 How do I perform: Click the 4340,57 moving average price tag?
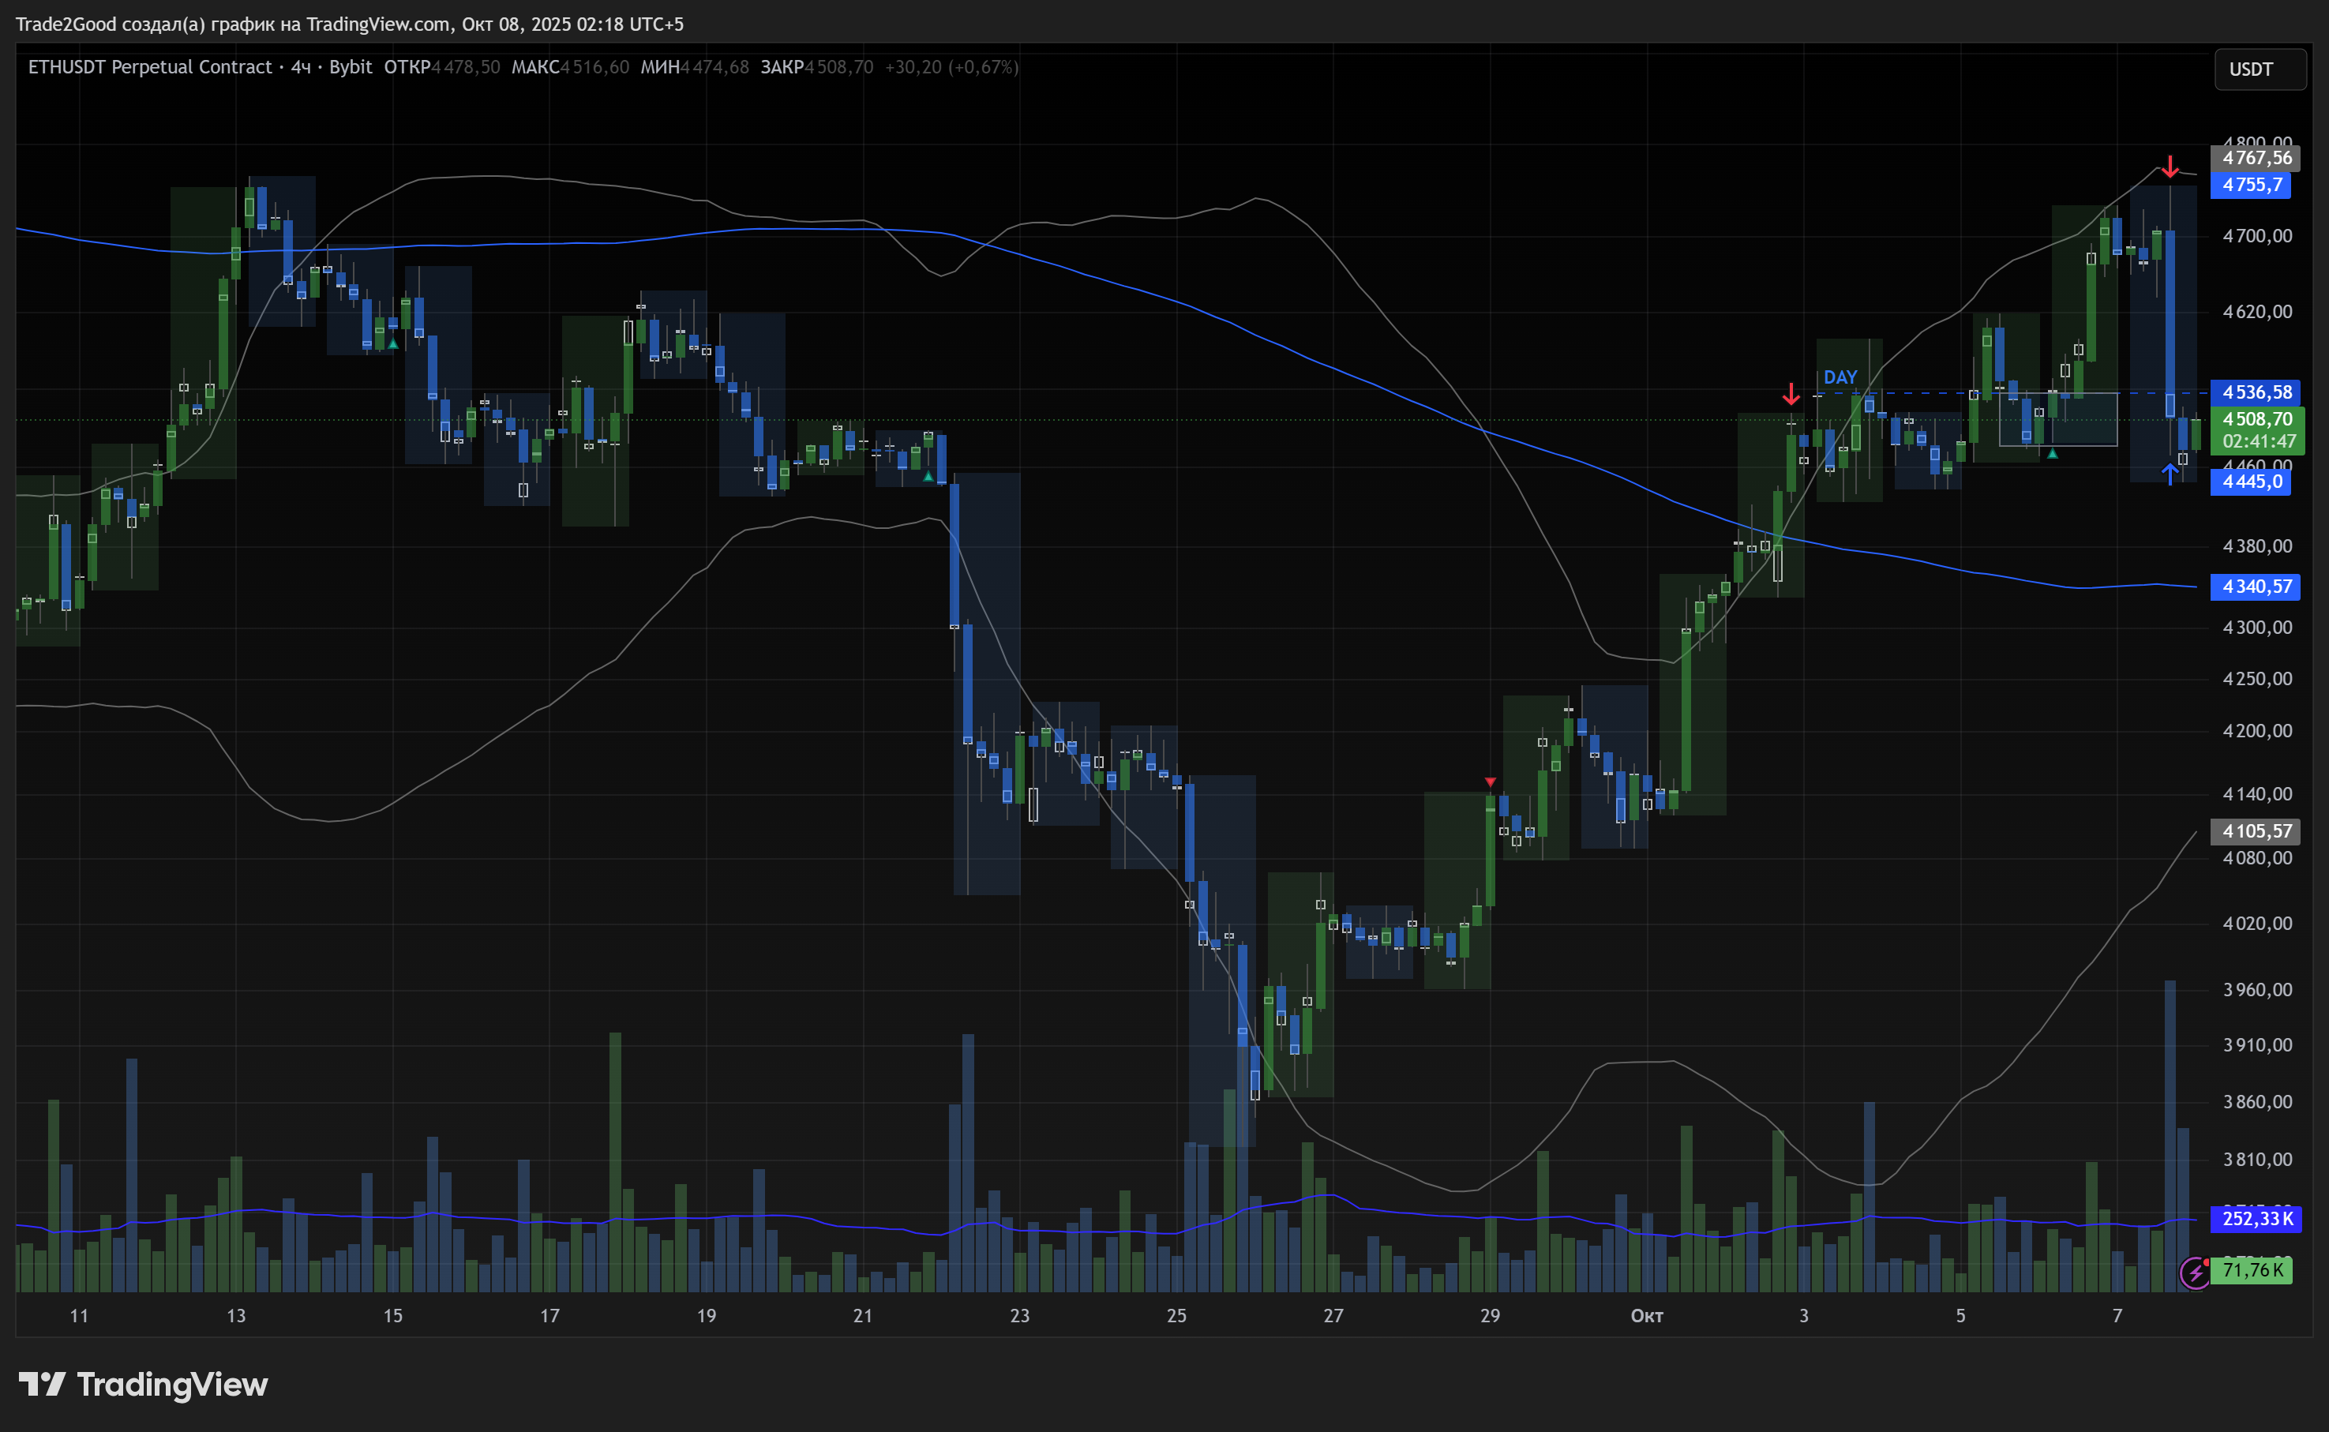pyautogui.click(x=2256, y=587)
